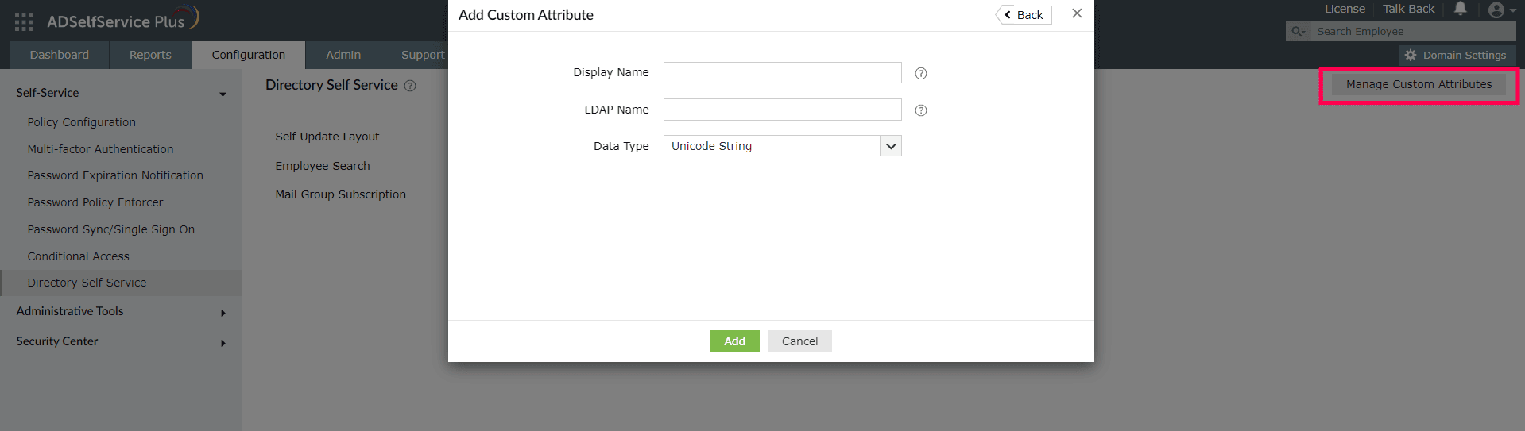This screenshot has height=431, width=1525.
Task: Click the Back button in dialog
Action: pos(1024,15)
